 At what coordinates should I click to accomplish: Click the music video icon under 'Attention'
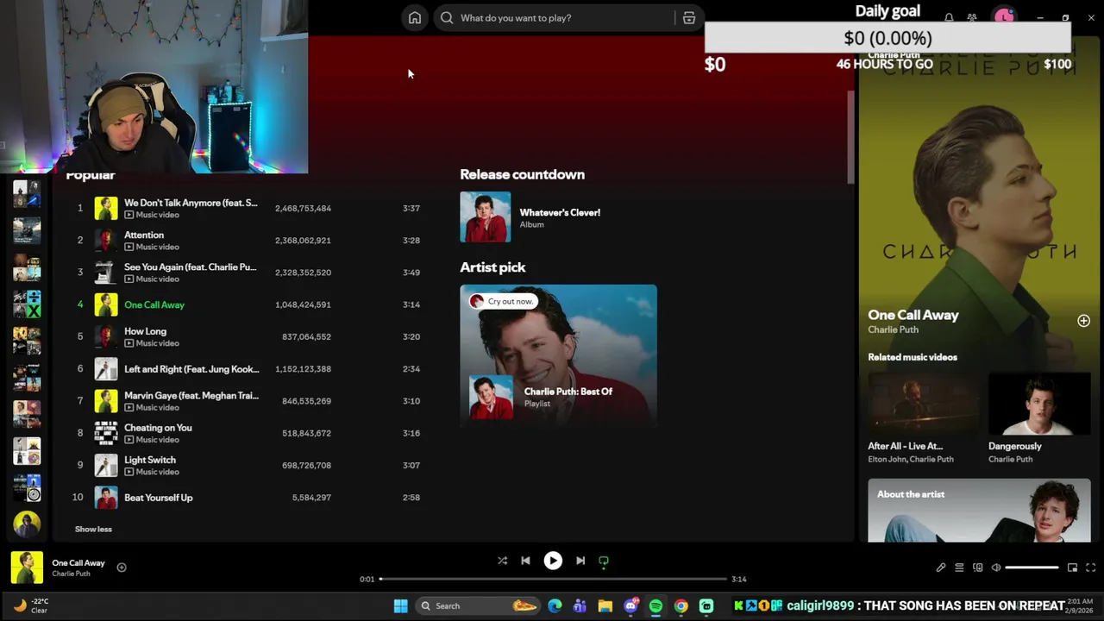[x=129, y=247]
